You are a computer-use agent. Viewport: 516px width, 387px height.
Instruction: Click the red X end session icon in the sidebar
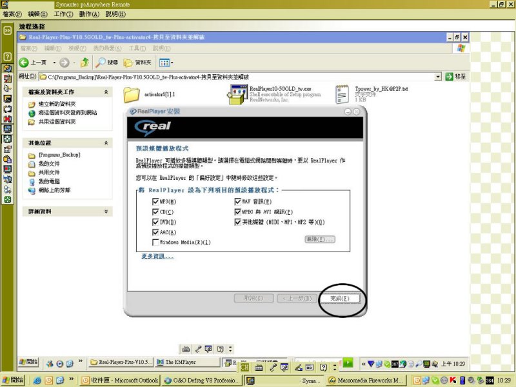pos(7,119)
